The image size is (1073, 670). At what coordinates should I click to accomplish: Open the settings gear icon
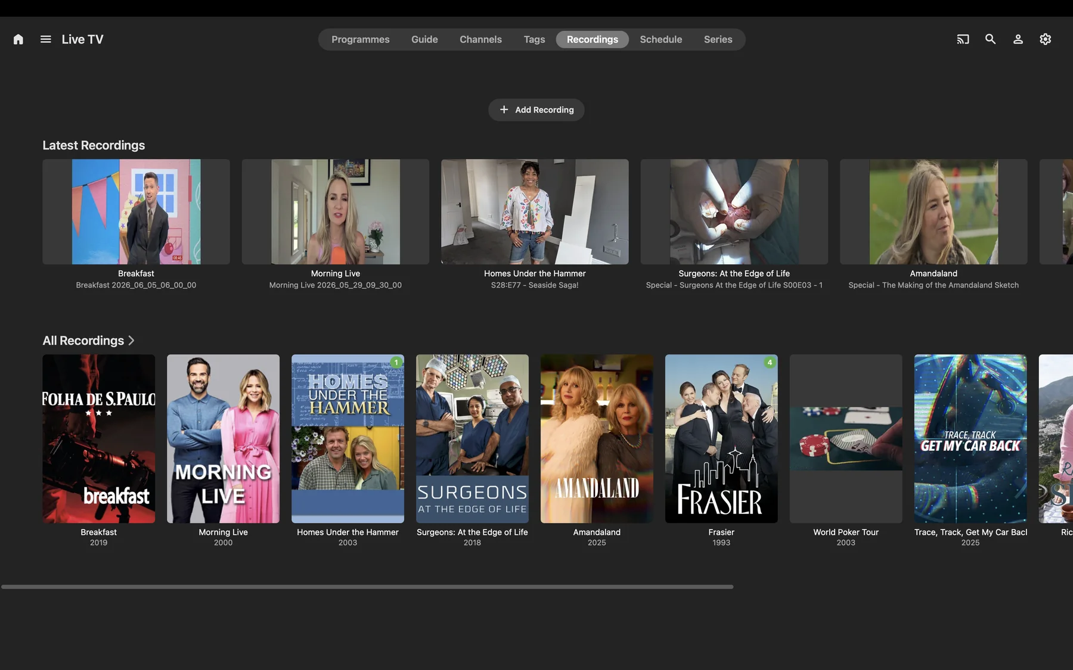(x=1045, y=39)
